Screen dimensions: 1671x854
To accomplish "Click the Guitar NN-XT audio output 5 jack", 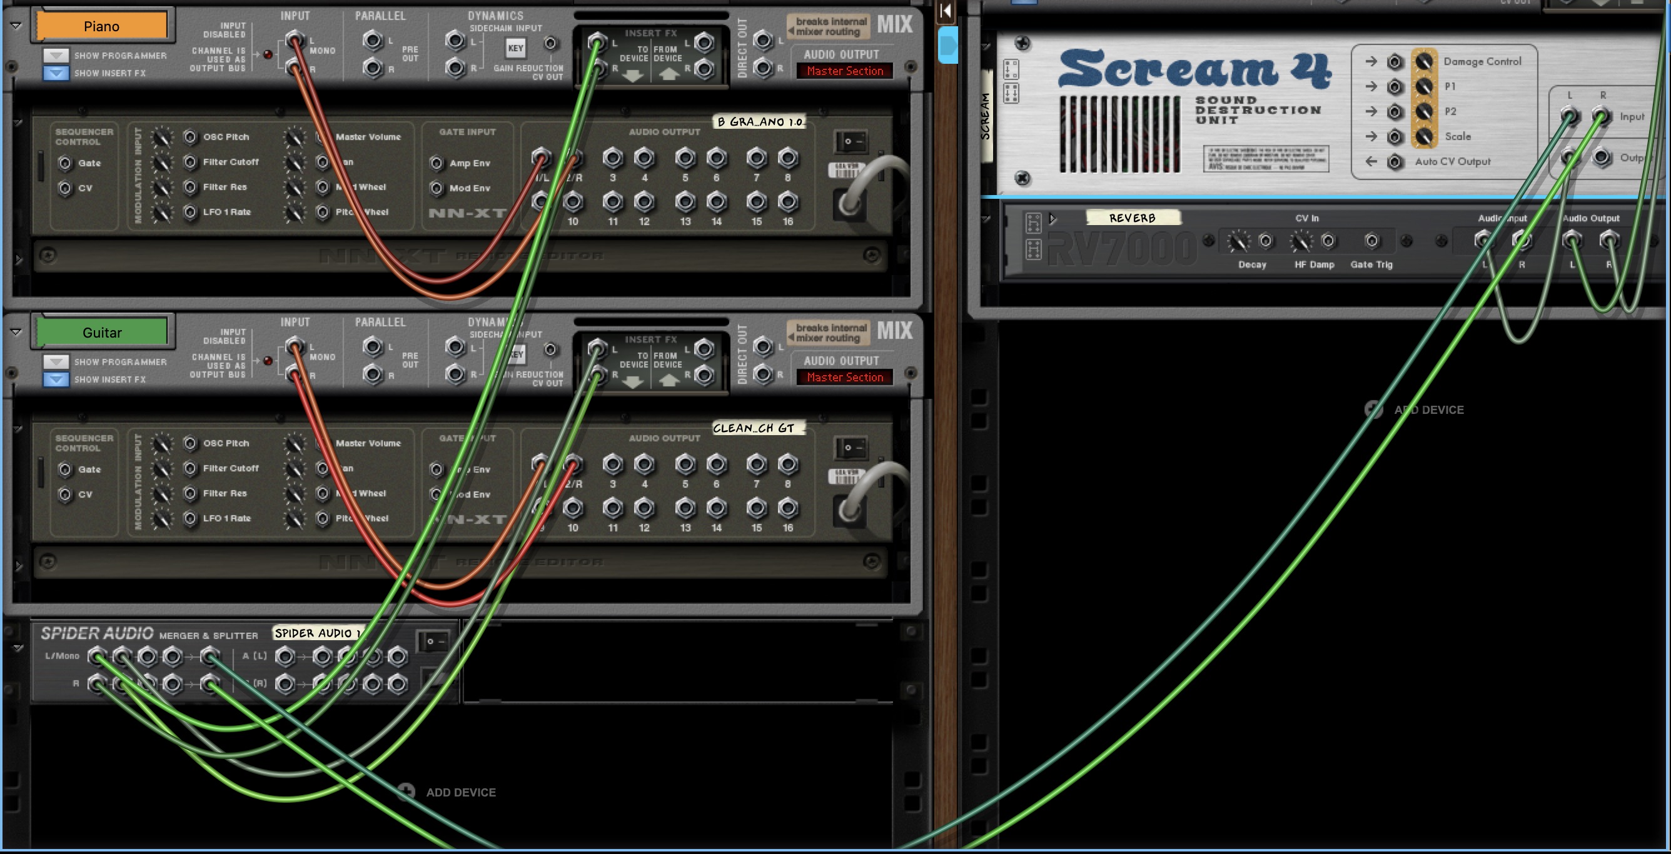I will pos(685,464).
